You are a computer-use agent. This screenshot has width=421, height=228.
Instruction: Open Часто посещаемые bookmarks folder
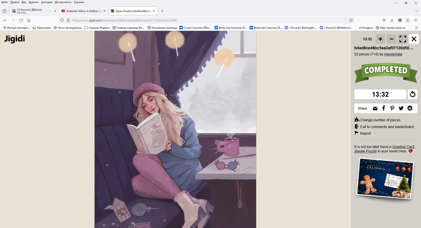[x=67, y=28]
